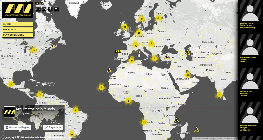
Task: Click the construction marker near Western Sahara
Action: coord(109,70)
